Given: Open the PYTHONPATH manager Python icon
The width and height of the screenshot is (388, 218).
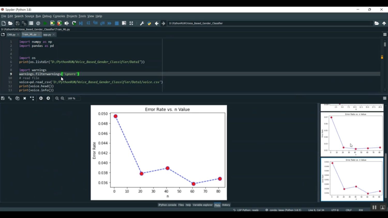Looking at the screenshot, I should [x=149, y=23].
